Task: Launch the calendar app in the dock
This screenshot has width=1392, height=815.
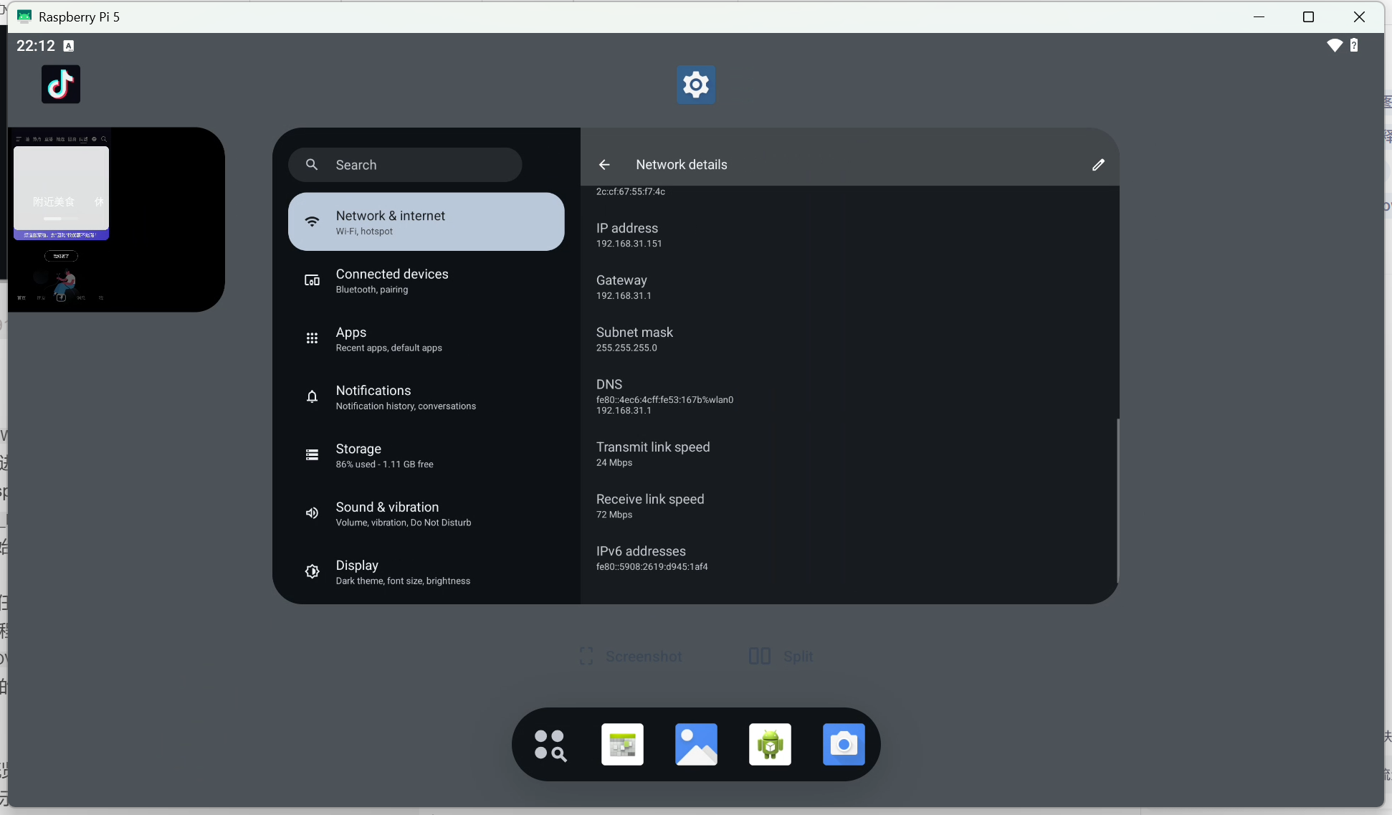Action: 622,745
